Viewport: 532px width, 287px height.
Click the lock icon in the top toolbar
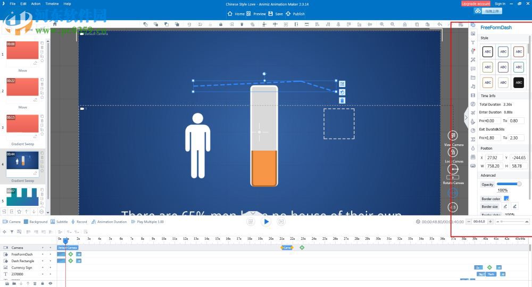221,24
